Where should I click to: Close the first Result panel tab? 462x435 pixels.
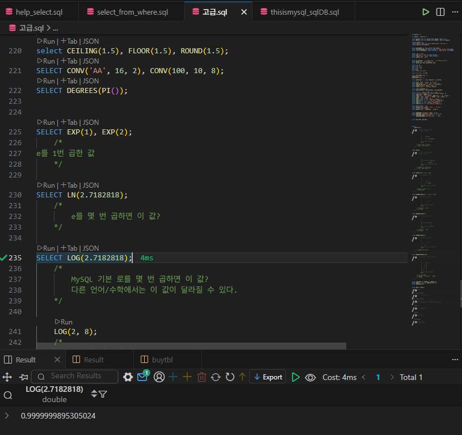(57, 360)
